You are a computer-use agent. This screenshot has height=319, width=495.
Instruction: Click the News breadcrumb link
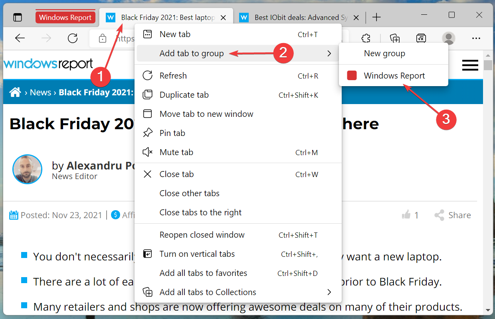click(x=41, y=93)
